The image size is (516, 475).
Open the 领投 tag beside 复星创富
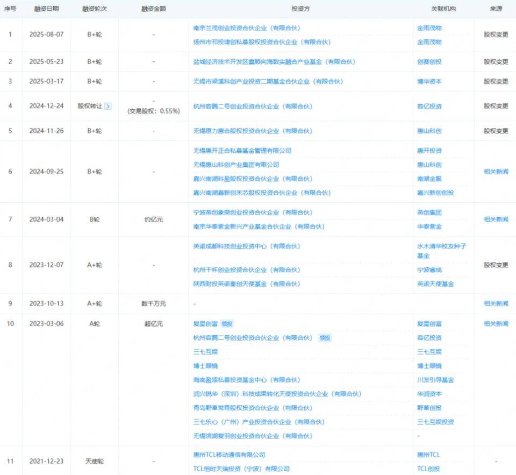point(226,324)
